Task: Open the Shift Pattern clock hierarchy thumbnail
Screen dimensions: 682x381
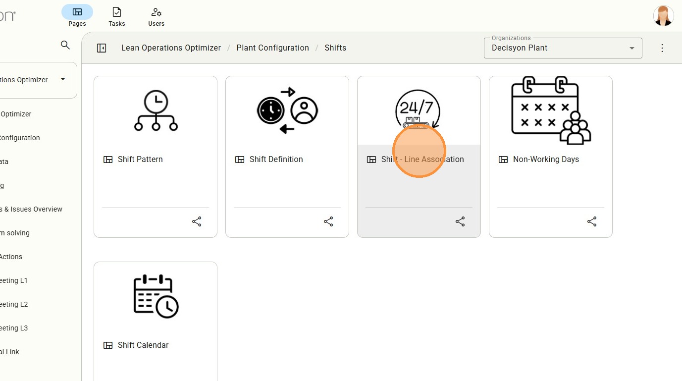Action: (156, 110)
